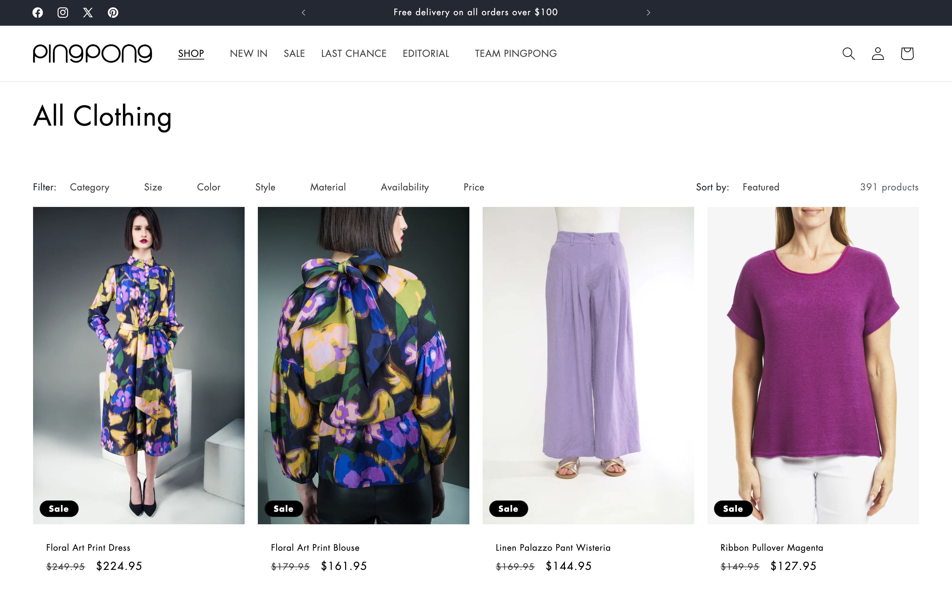Open the EDITORIAL menu item
The image size is (952, 595).
pyautogui.click(x=426, y=54)
